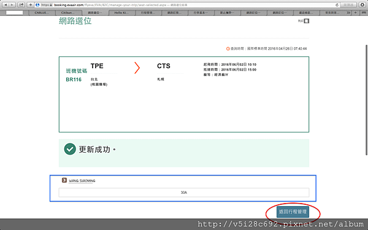The image size is (368, 230).
Task: Reload page using the refresh icon
Action: click(337, 5)
